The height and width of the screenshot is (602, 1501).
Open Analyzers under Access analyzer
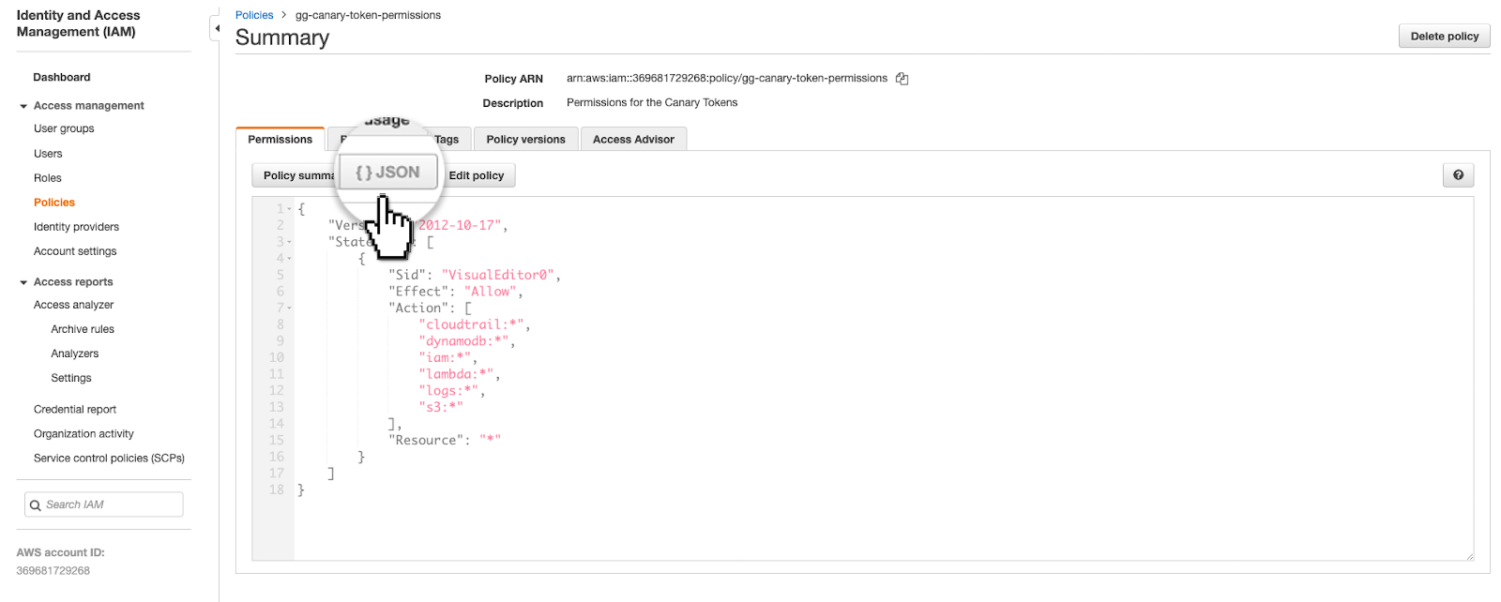(75, 354)
